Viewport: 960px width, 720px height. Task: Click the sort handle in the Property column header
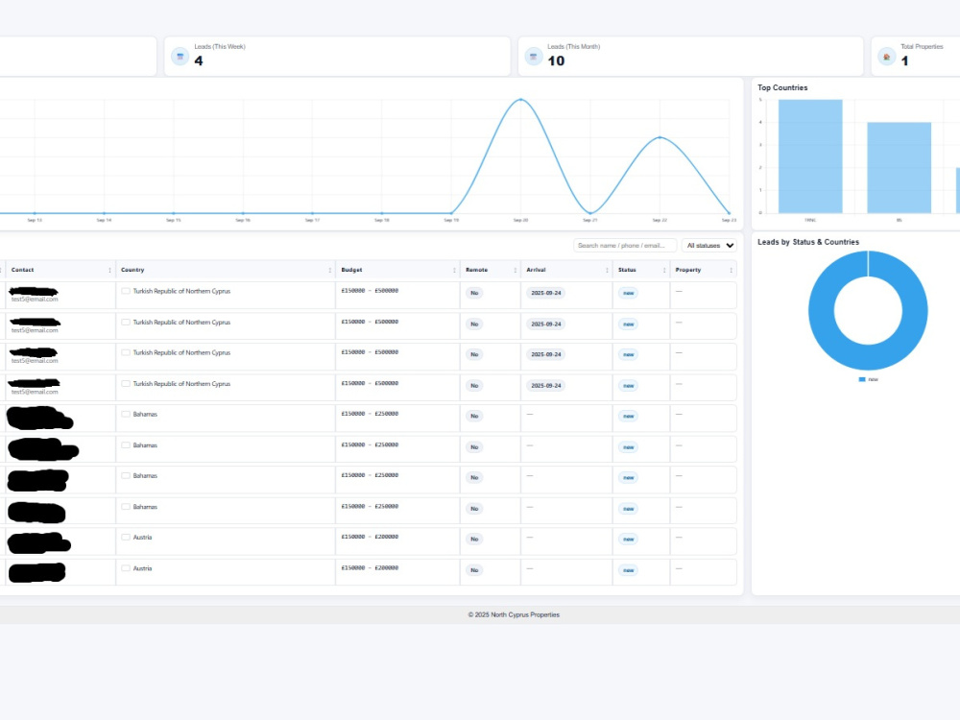731,270
